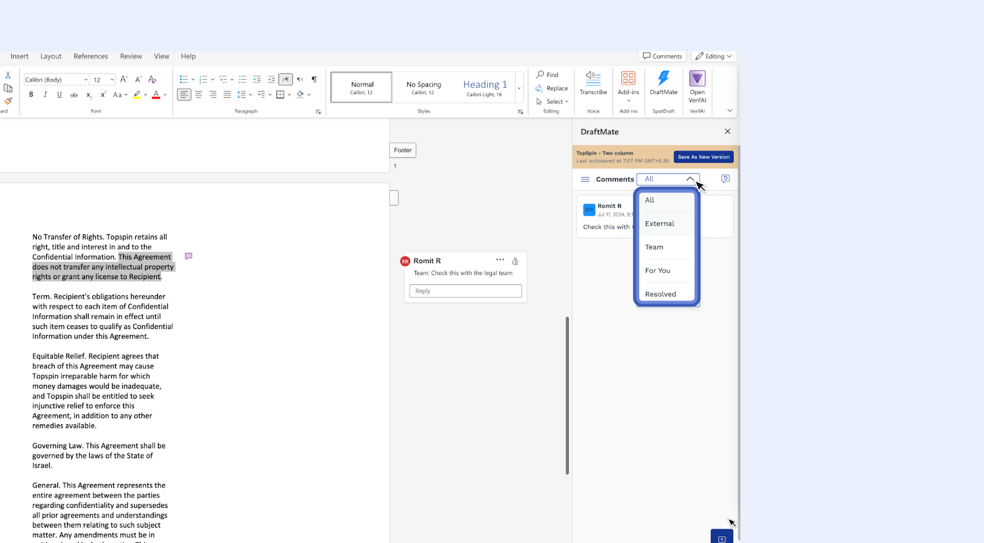Screen dimensions: 984x543
Task: Expand the Calibri (Body) font name dropdown
Action: [85, 80]
